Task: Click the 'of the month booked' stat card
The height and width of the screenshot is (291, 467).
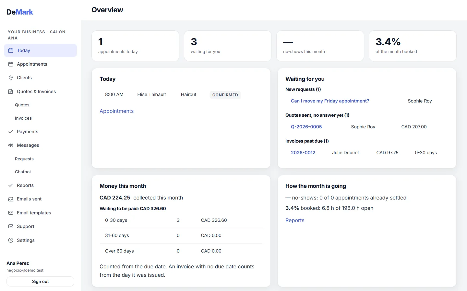Action: pyautogui.click(x=413, y=46)
